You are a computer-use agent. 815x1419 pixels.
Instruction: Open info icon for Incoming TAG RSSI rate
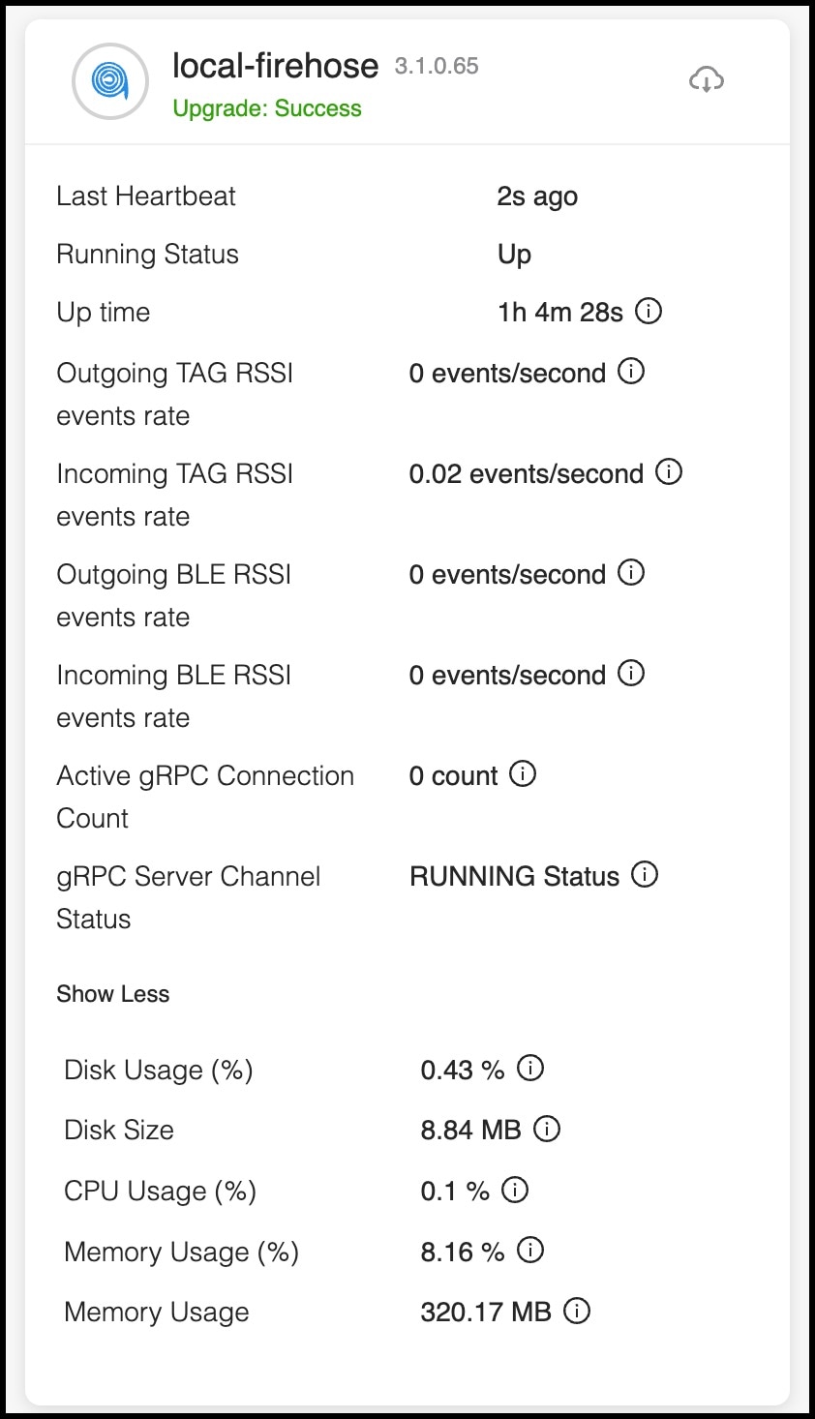point(669,472)
